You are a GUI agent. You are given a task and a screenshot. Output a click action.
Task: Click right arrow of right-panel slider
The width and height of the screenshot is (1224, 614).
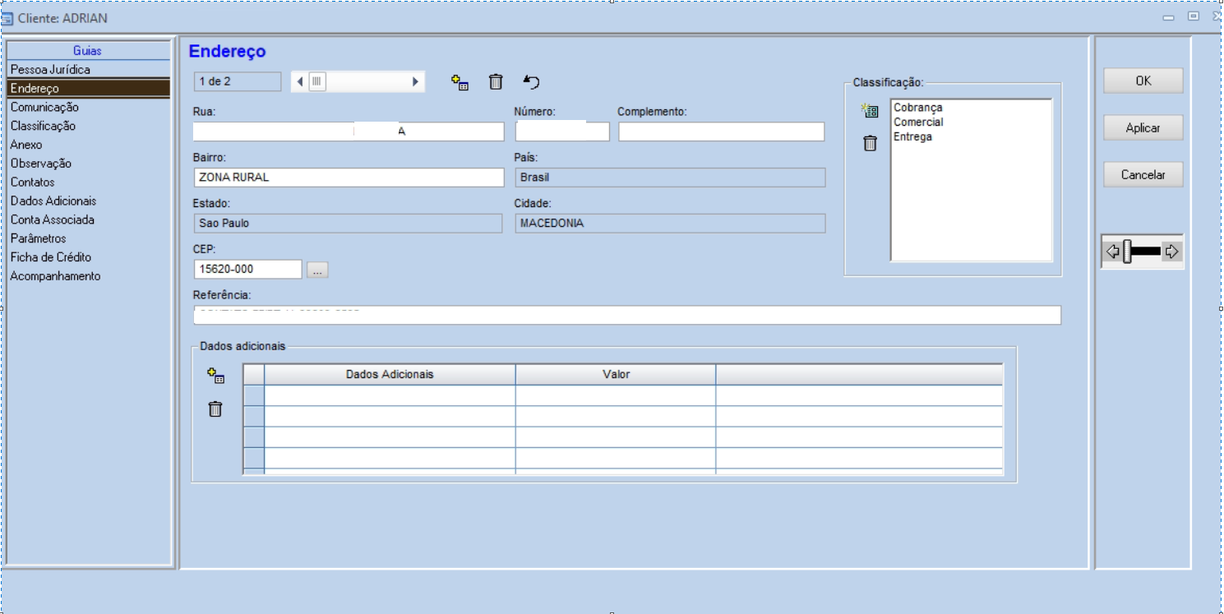[1172, 252]
